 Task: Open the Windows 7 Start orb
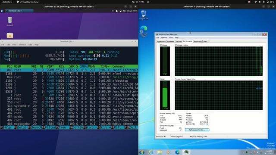[x=142, y=152]
